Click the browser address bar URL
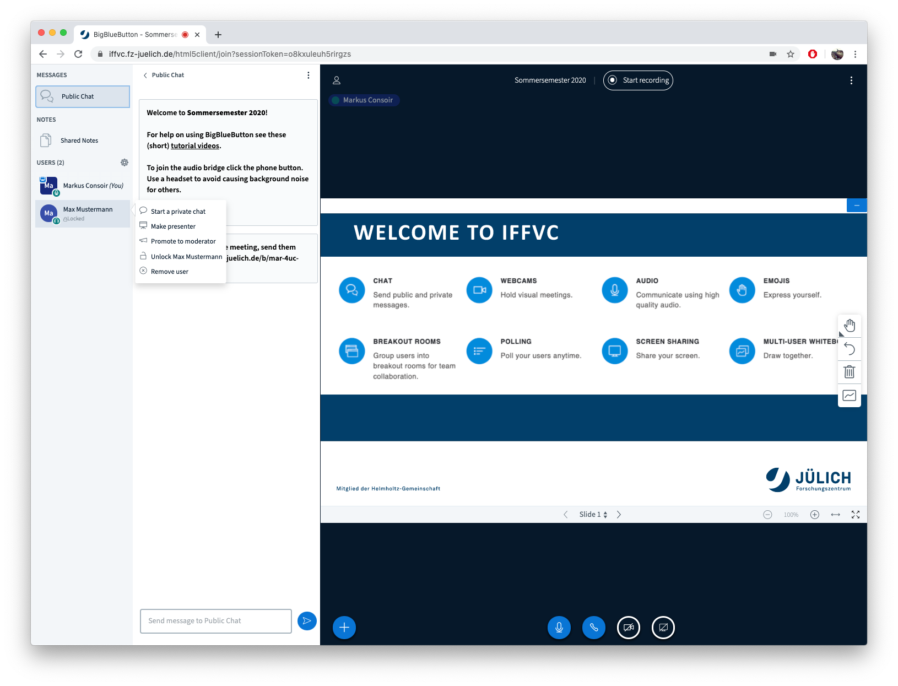This screenshot has width=898, height=686. (x=230, y=54)
